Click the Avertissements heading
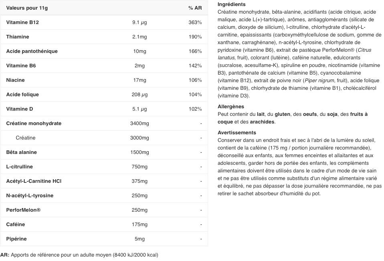Screen dimensions: 384x261 pos(236,133)
